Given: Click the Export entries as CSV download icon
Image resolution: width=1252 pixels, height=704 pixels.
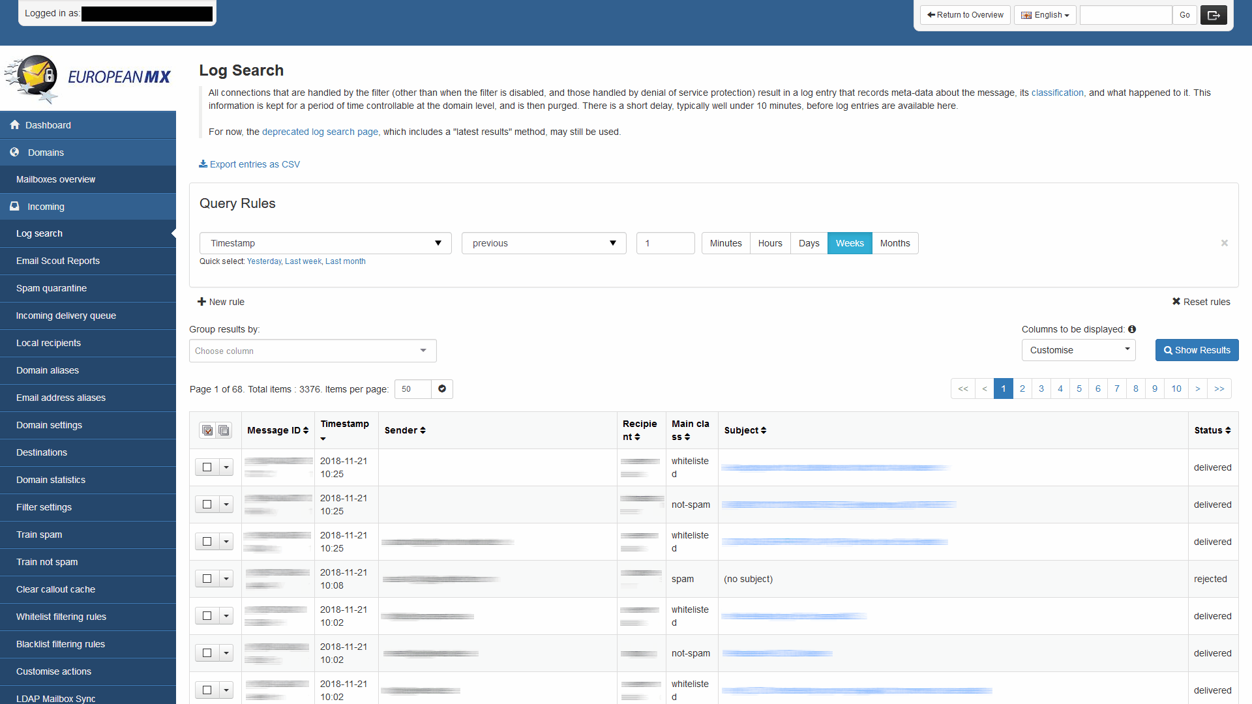Looking at the screenshot, I should tap(203, 164).
